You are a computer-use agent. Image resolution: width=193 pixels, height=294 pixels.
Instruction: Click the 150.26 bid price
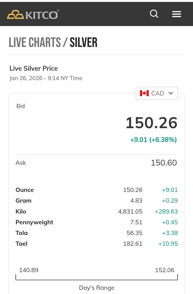tap(152, 123)
